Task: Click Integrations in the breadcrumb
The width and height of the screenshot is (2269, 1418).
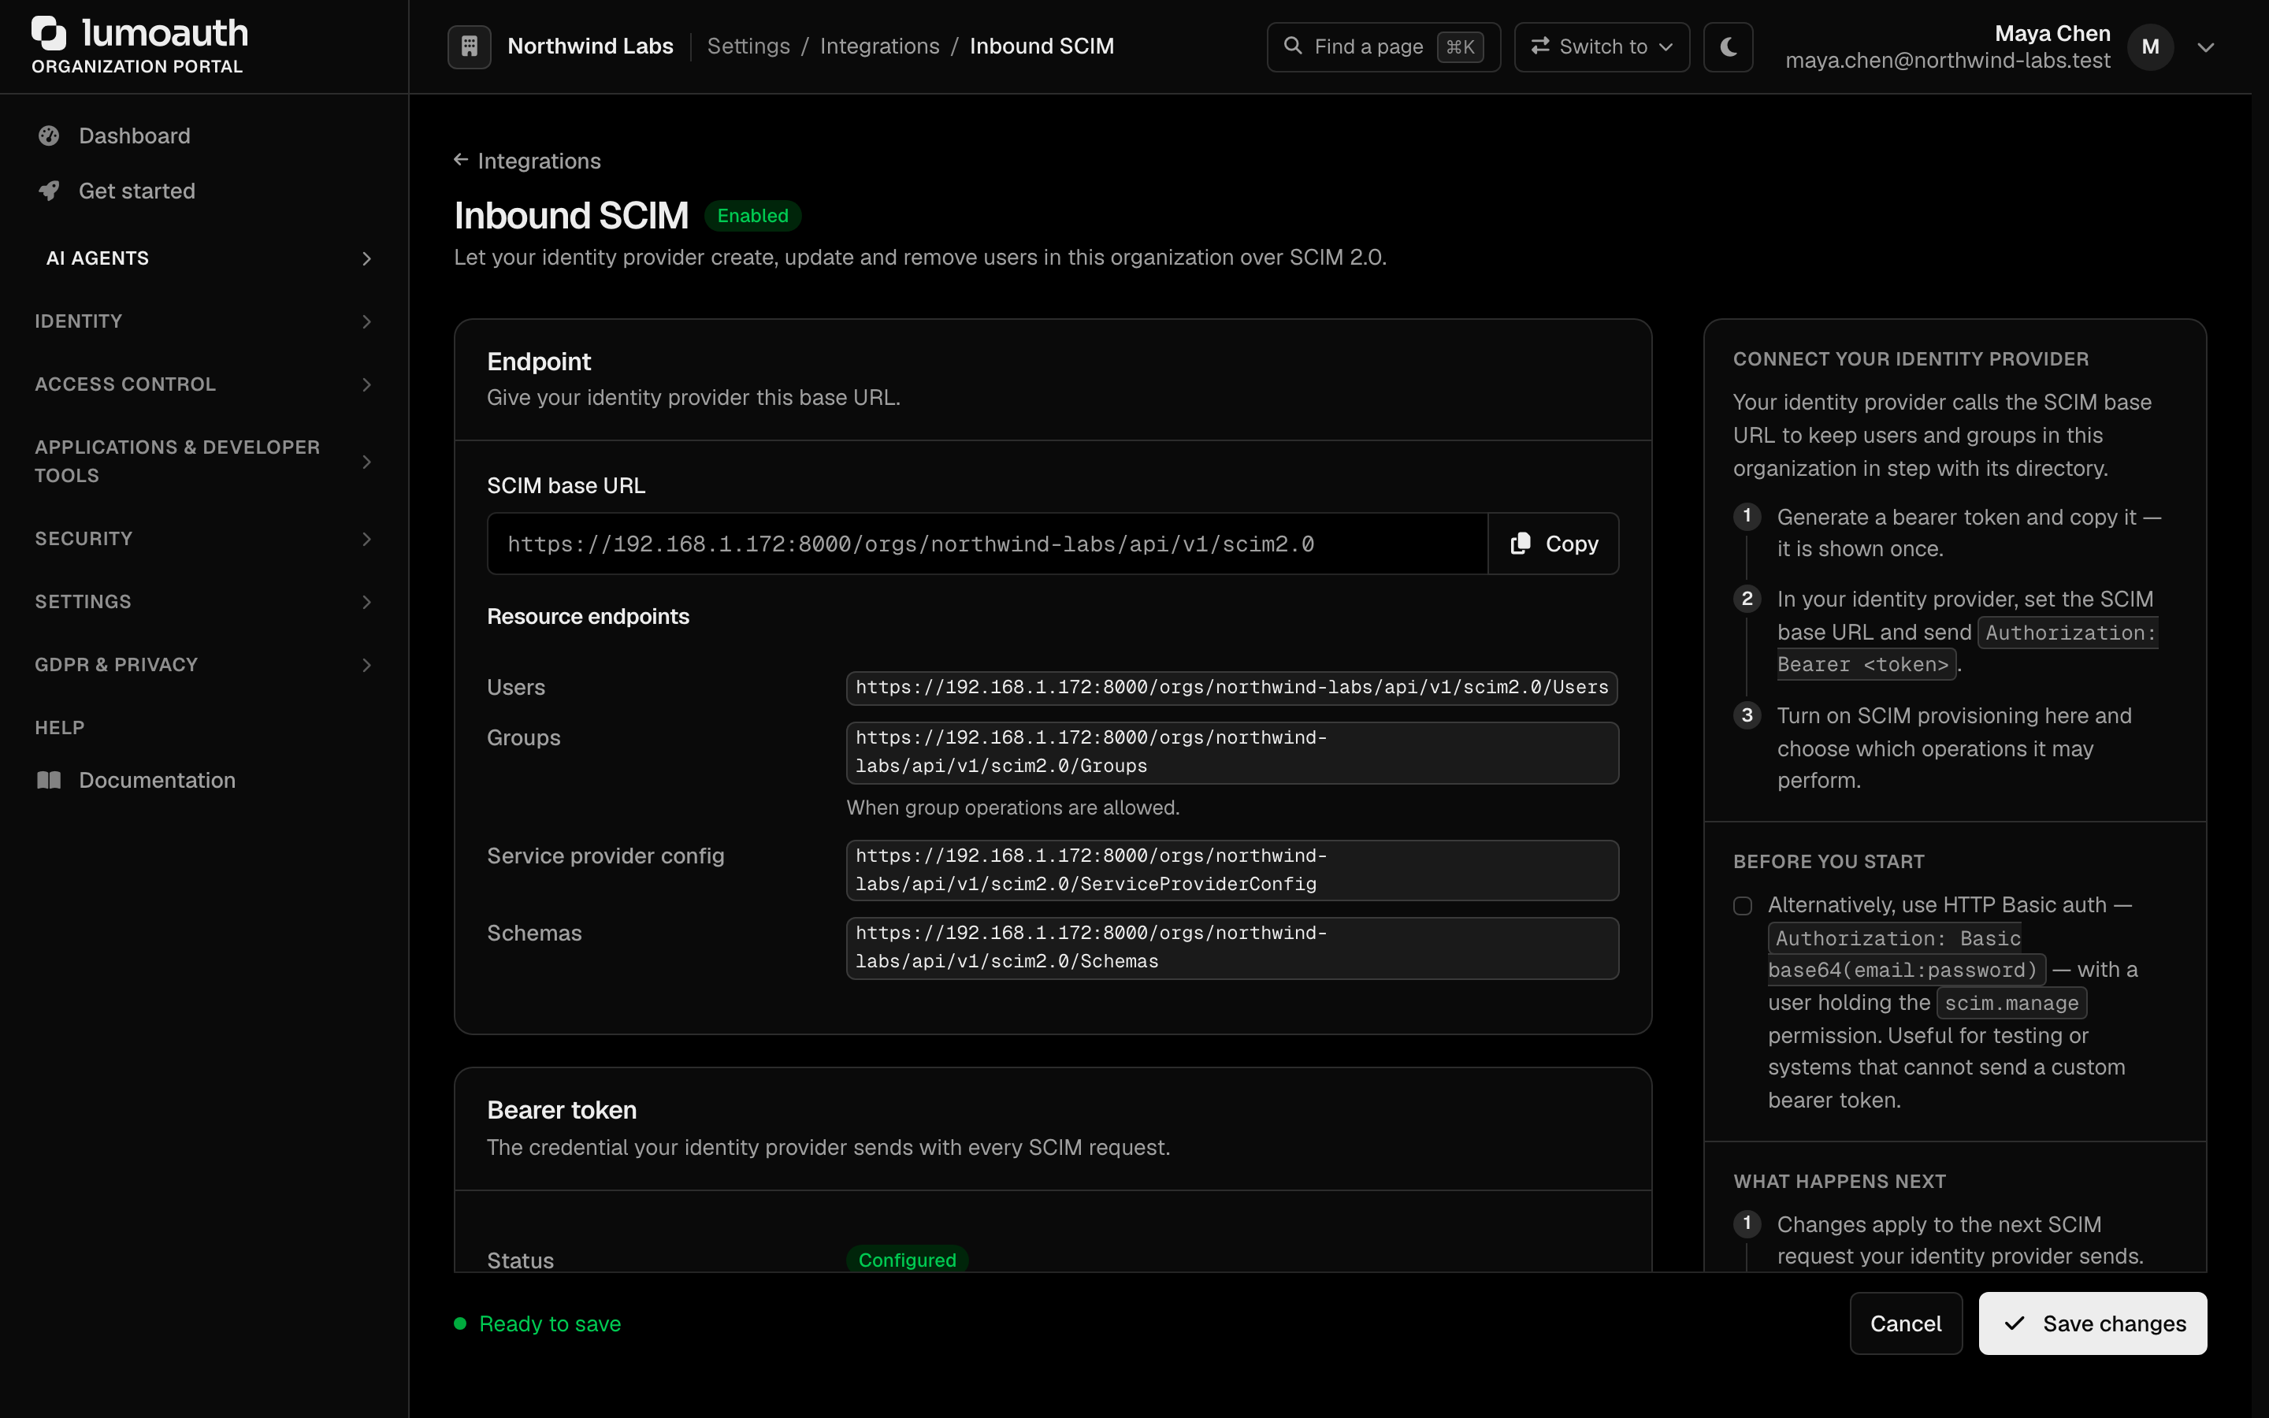Action: (x=879, y=46)
